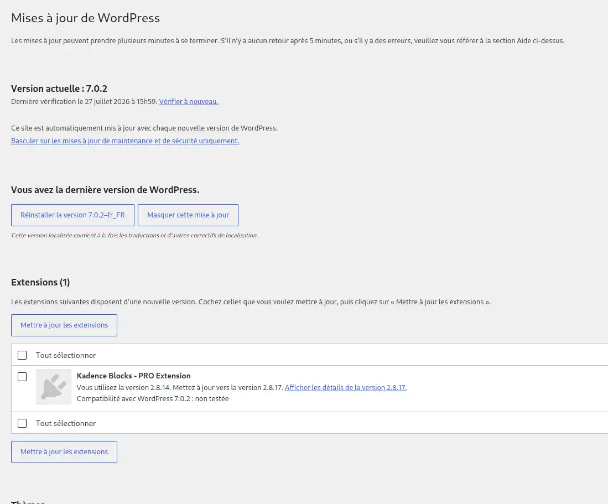Click 'Cette version localisée contient' note
Viewport: 608px width, 504px height.
134,235
